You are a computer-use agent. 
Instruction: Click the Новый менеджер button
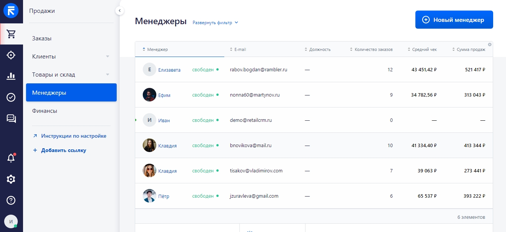click(454, 19)
